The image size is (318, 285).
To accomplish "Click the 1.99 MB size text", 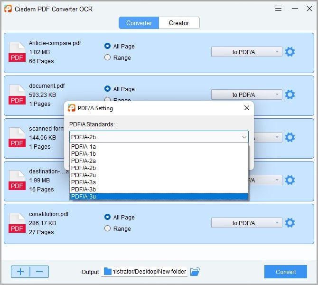I will click(39, 180).
